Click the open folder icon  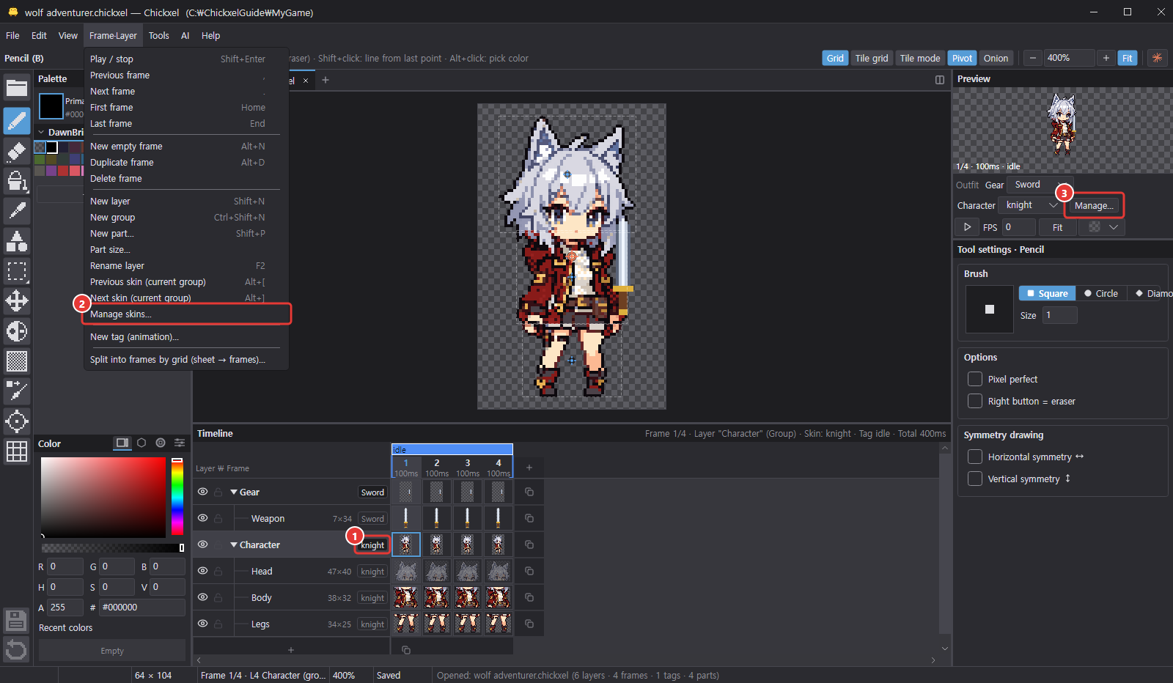pyautogui.click(x=17, y=89)
